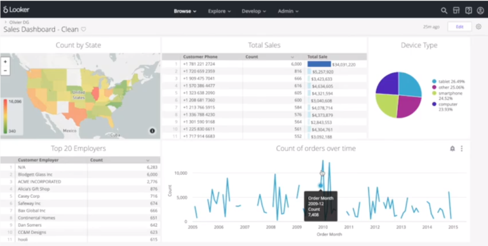Click employer Continental Homes
488x246 pixels.
36,218
